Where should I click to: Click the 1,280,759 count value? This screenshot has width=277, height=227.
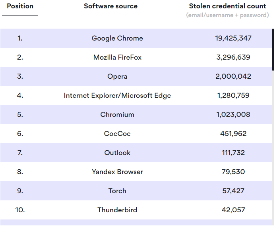(233, 95)
